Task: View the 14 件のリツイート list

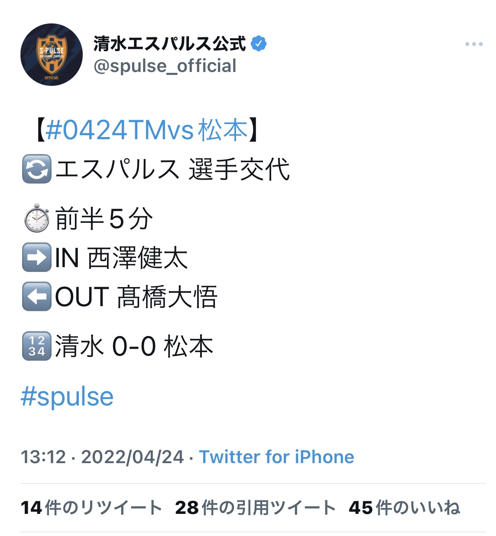Action: tap(91, 507)
